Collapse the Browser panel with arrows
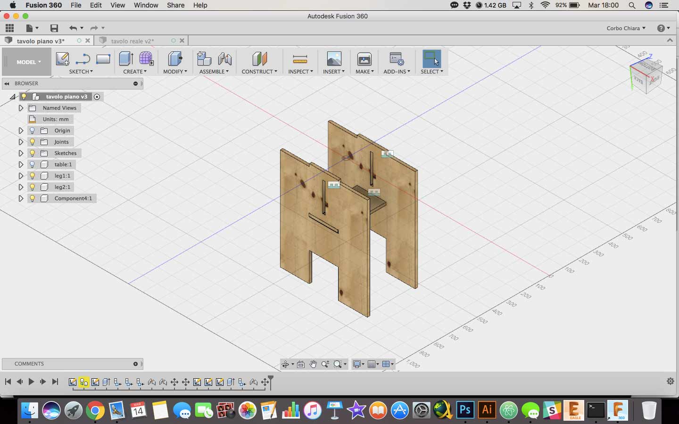 7,83
